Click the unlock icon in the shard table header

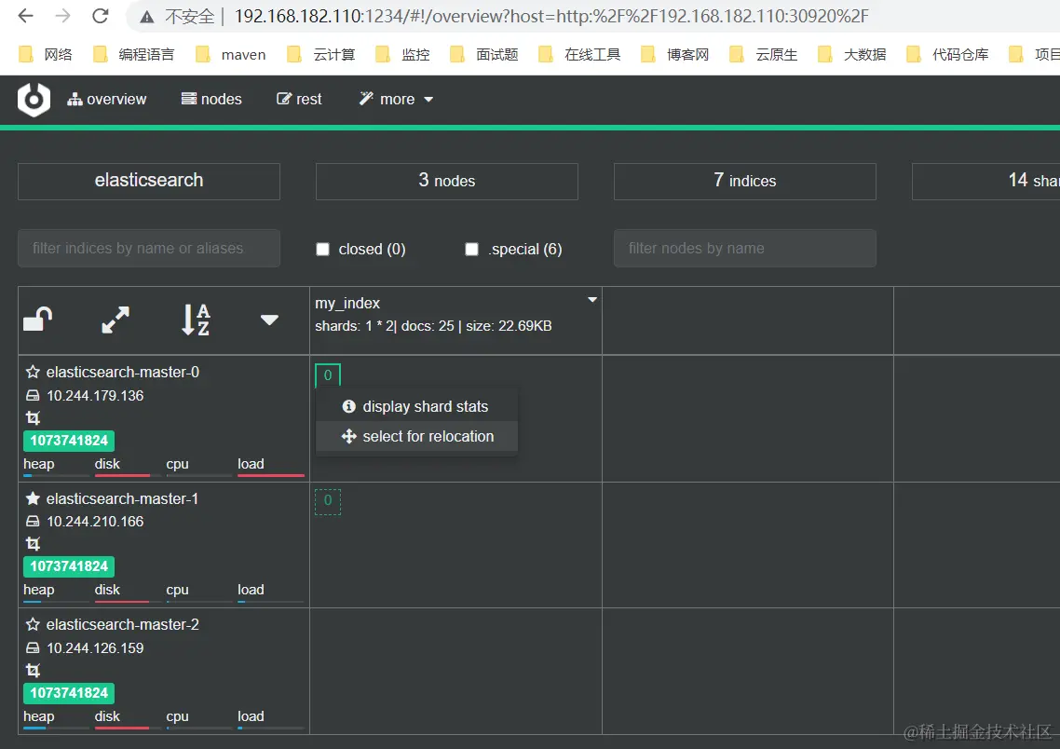tap(37, 320)
